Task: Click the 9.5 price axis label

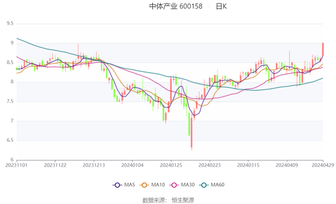Action: [9, 23]
